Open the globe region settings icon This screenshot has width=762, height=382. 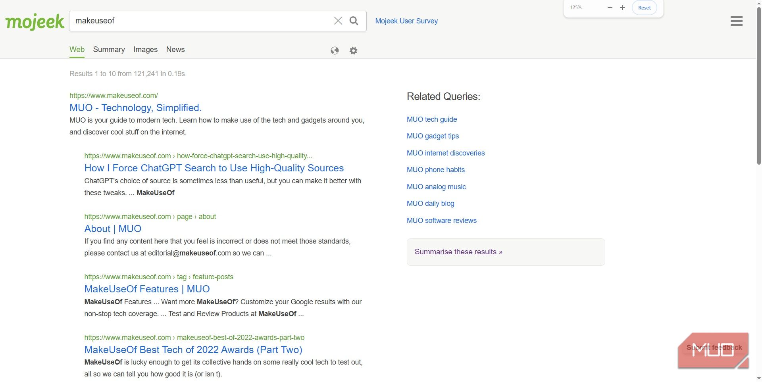pyautogui.click(x=335, y=50)
